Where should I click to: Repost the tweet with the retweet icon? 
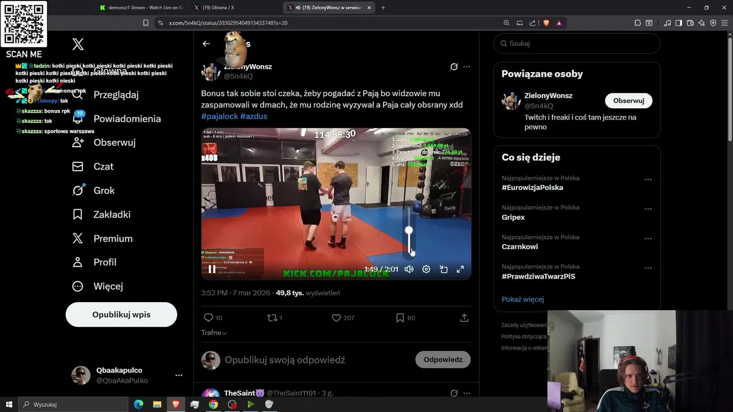pos(273,318)
